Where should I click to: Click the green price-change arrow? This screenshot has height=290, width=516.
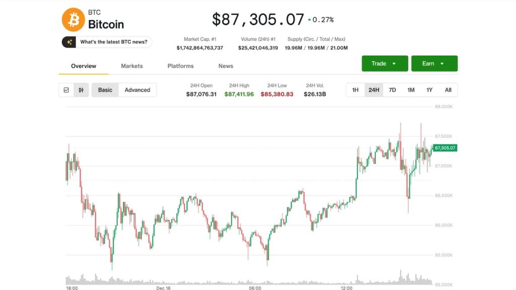pos(309,20)
